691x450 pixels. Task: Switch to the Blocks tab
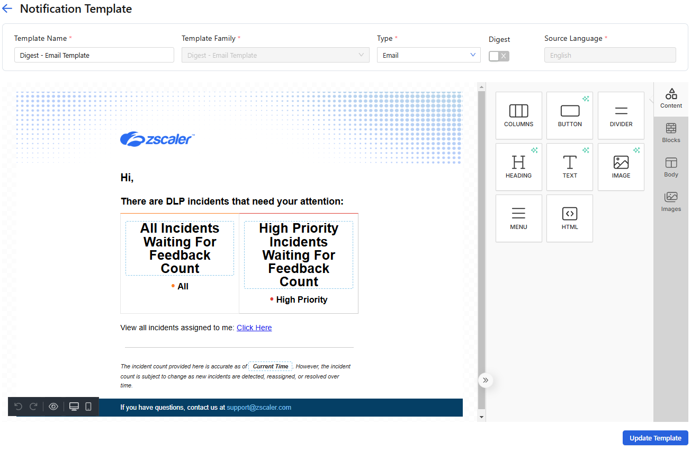[x=671, y=133]
